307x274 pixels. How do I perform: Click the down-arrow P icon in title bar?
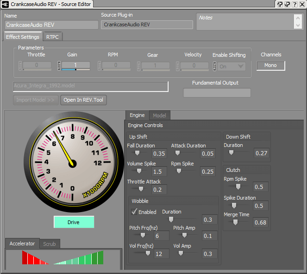(287, 4)
